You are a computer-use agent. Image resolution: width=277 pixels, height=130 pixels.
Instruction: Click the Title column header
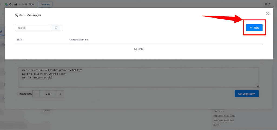point(19,40)
